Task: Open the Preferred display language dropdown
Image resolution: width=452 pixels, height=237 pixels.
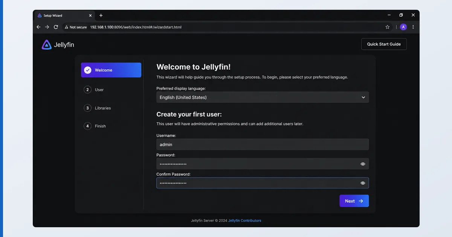Action: tap(263, 97)
